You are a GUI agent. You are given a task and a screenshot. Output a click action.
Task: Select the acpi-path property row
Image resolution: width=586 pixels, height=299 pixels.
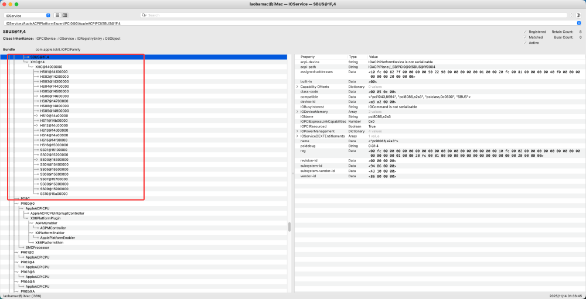pos(439,67)
